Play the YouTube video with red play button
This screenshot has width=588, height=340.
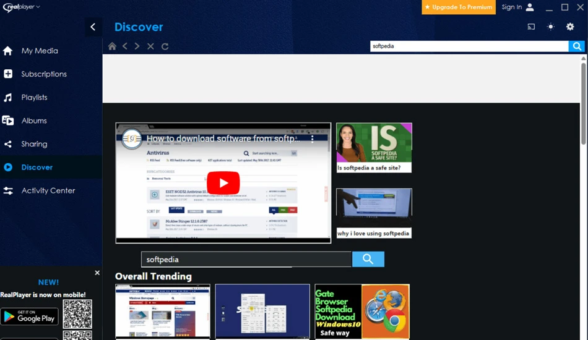tap(223, 183)
